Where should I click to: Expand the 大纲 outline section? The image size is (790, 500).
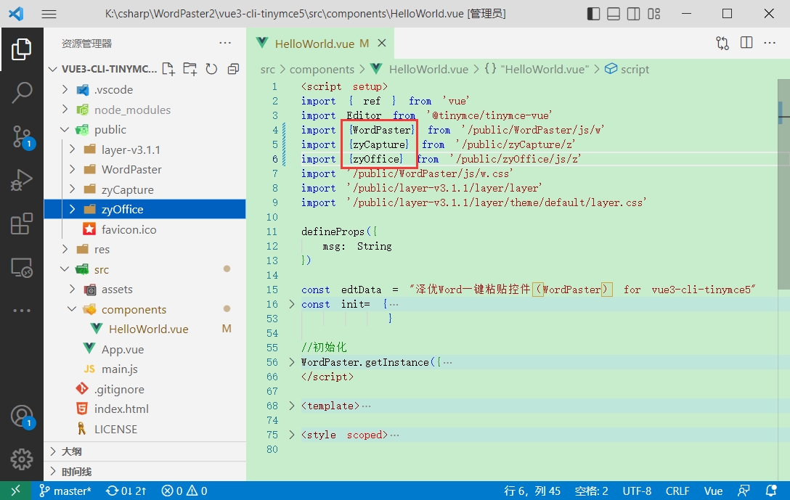pyautogui.click(x=72, y=451)
